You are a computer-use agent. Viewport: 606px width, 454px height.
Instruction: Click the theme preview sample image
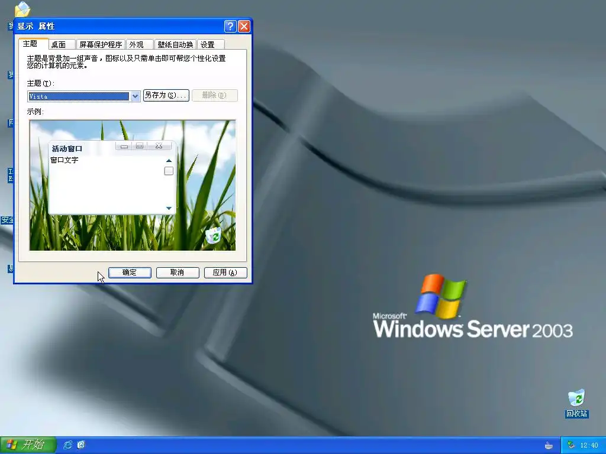pyautogui.click(x=132, y=185)
